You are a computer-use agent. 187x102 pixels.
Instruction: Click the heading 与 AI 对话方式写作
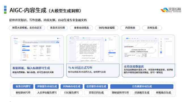click(x=80, y=68)
